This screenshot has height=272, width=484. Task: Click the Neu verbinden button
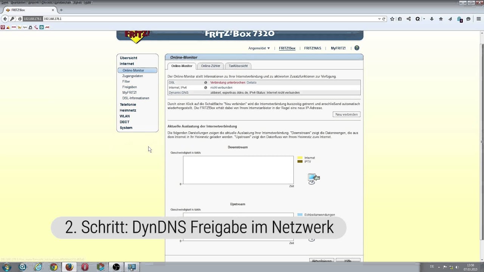point(346,114)
